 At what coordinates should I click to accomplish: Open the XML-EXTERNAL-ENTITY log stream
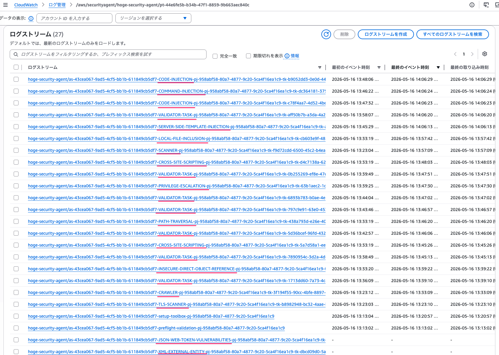click(177, 352)
